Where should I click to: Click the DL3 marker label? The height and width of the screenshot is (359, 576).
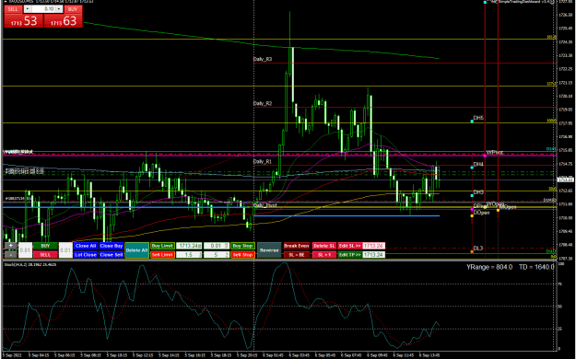coord(478,249)
